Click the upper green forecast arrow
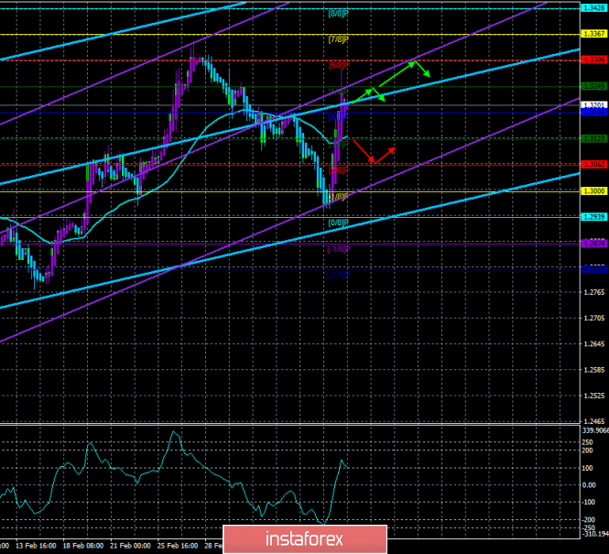 [397, 74]
